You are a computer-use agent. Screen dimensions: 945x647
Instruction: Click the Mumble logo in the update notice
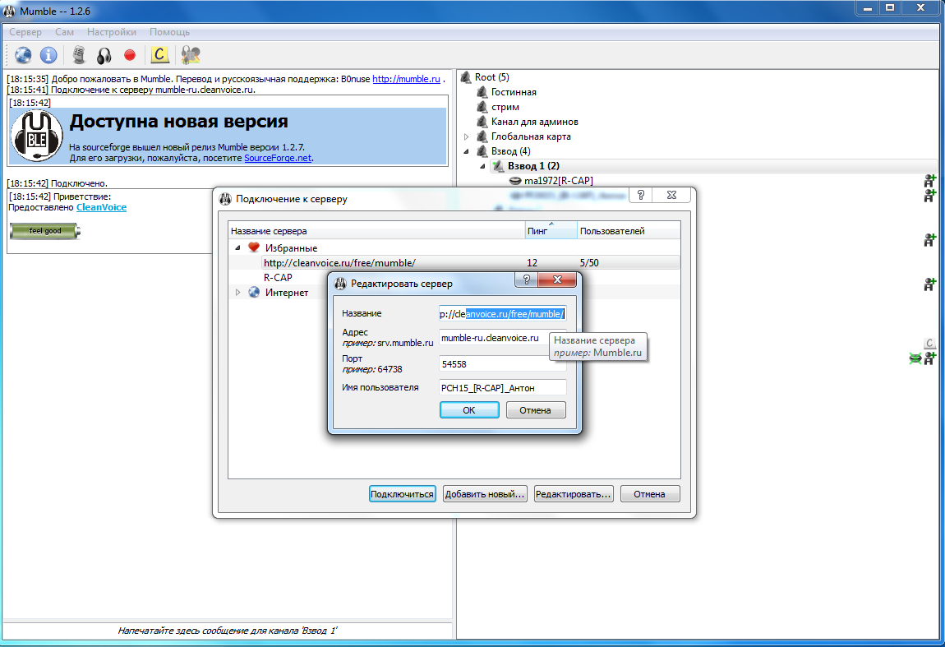click(x=37, y=136)
